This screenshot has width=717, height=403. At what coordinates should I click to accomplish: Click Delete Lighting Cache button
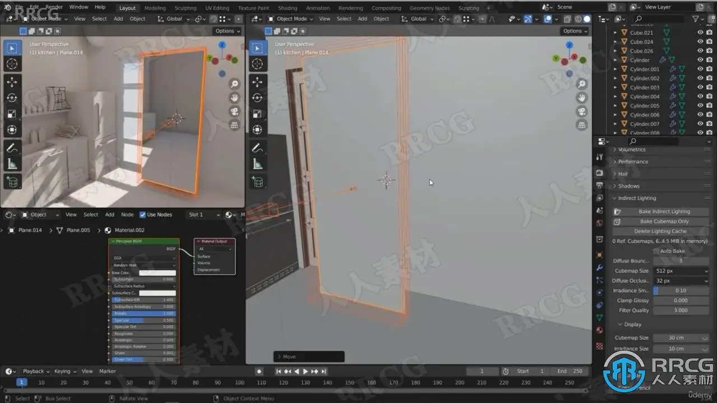(x=661, y=231)
